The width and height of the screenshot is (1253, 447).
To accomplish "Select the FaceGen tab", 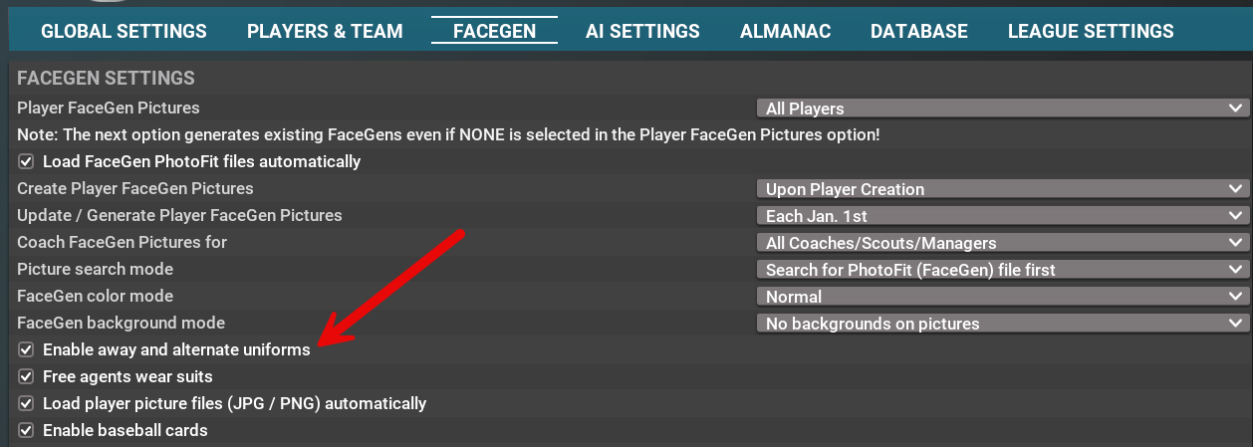I will [x=494, y=31].
